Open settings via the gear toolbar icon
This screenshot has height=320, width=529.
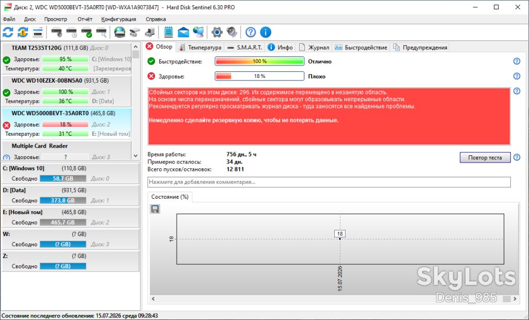click(x=217, y=33)
